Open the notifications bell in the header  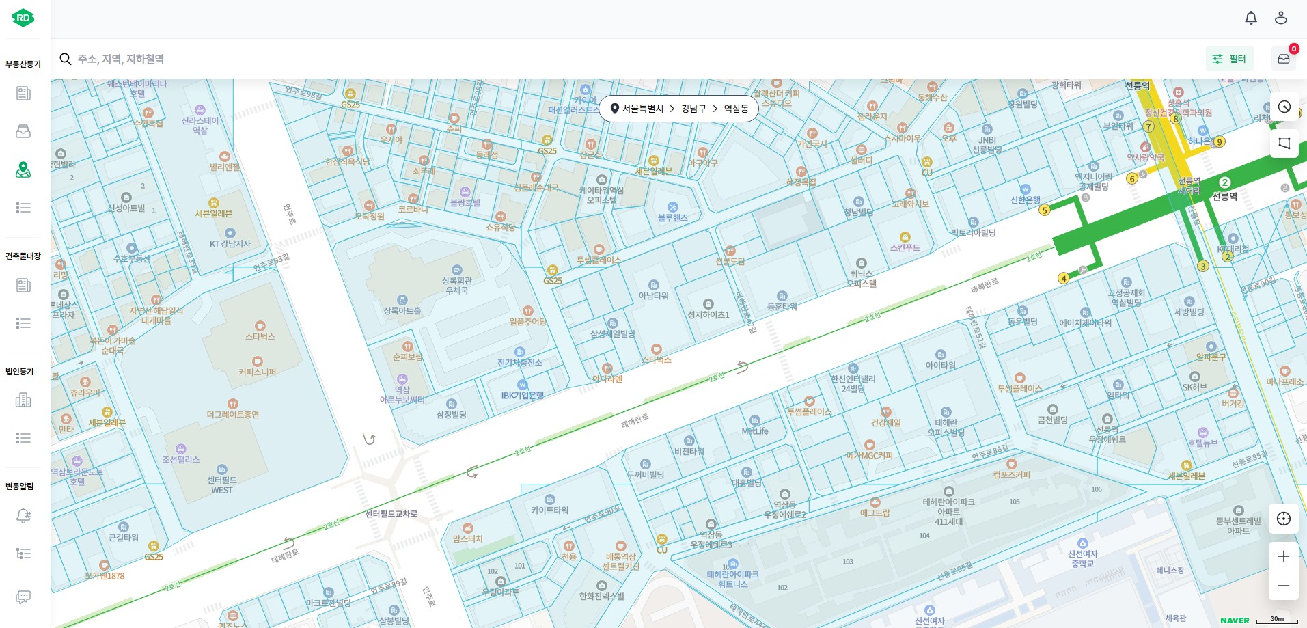(1250, 18)
